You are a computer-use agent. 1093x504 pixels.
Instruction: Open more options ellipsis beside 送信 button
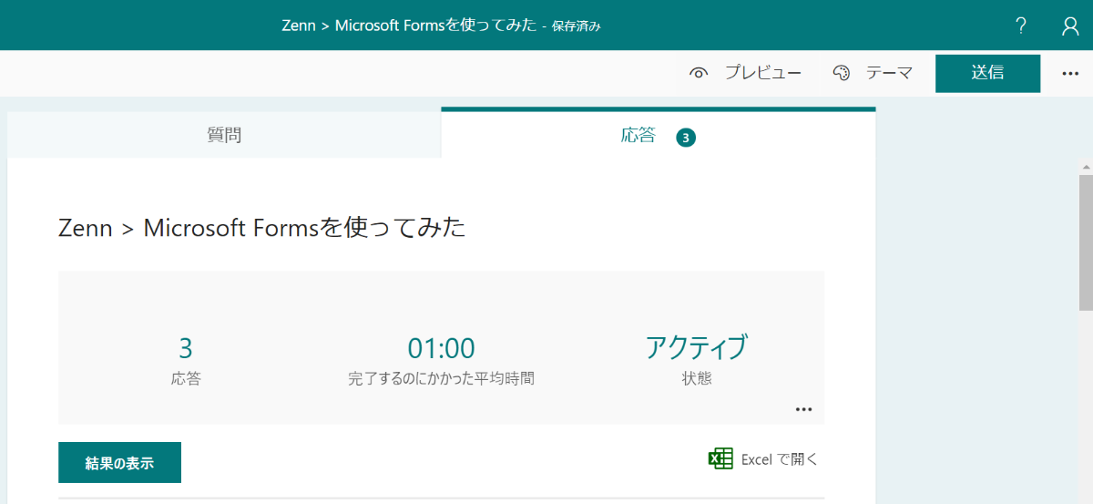[1070, 74]
